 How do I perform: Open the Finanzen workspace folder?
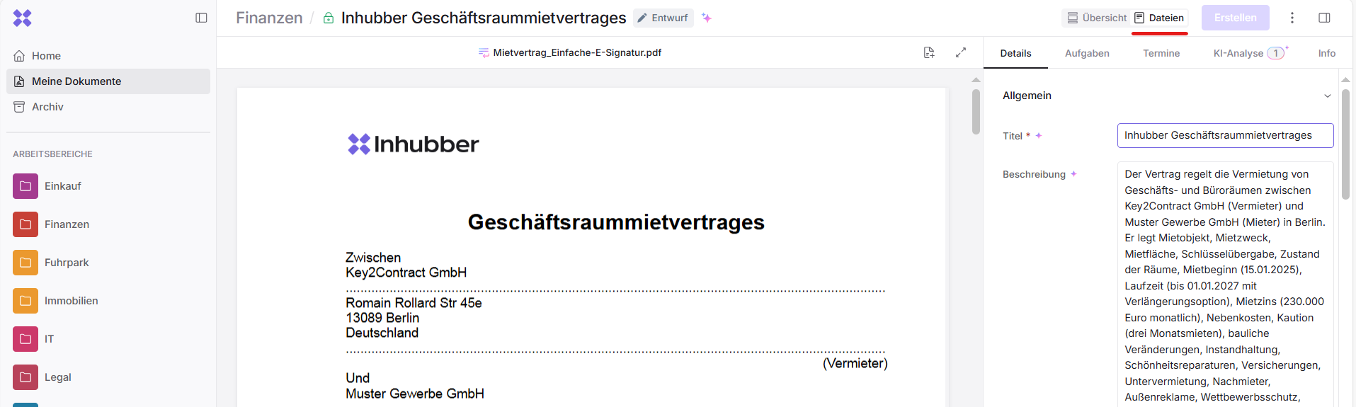tap(67, 224)
